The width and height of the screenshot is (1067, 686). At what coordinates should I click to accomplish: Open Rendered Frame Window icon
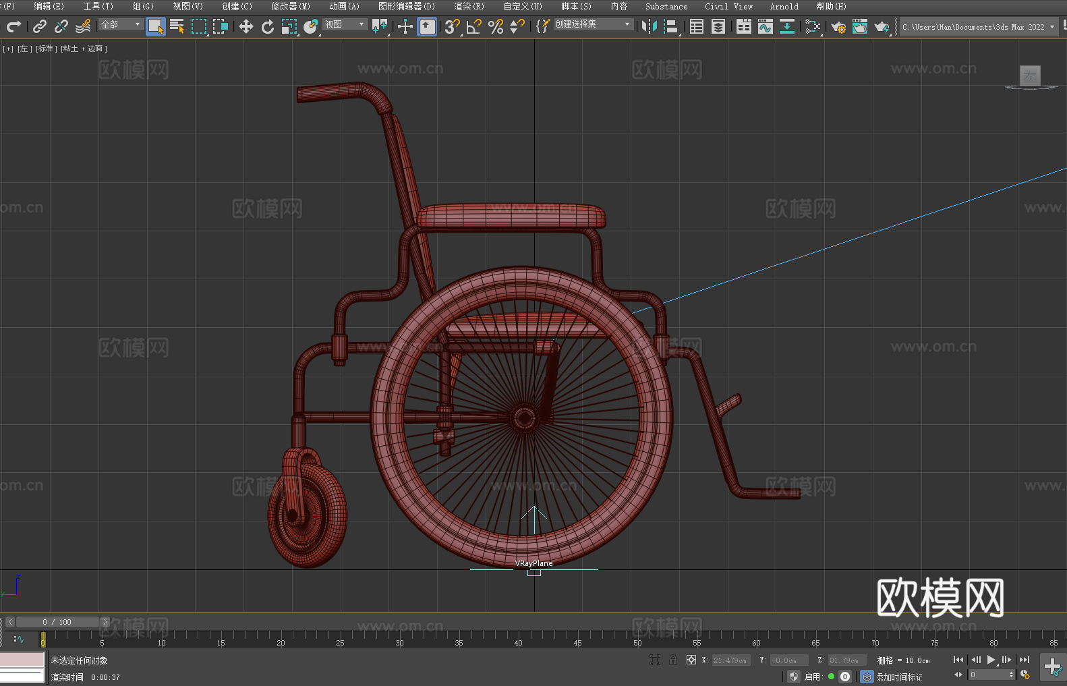point(860,26)
